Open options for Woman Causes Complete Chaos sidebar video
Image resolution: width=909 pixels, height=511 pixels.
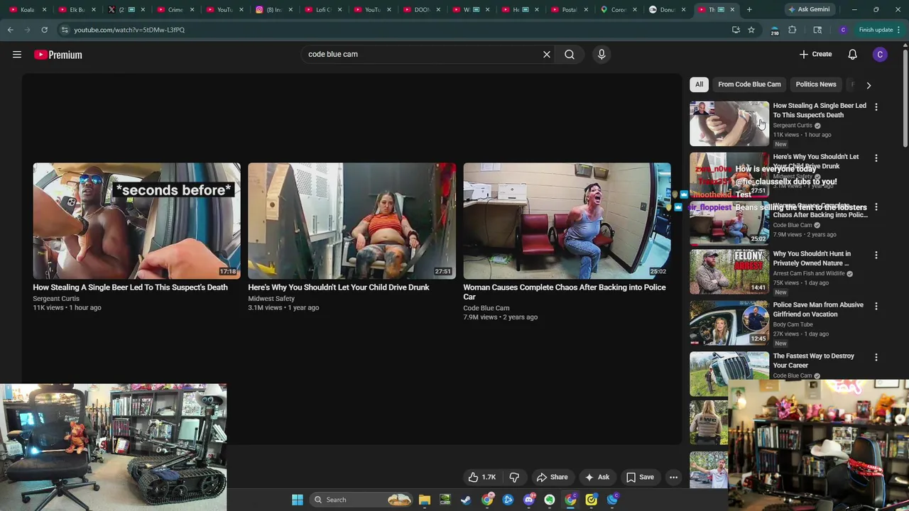(x=876, y=207)
